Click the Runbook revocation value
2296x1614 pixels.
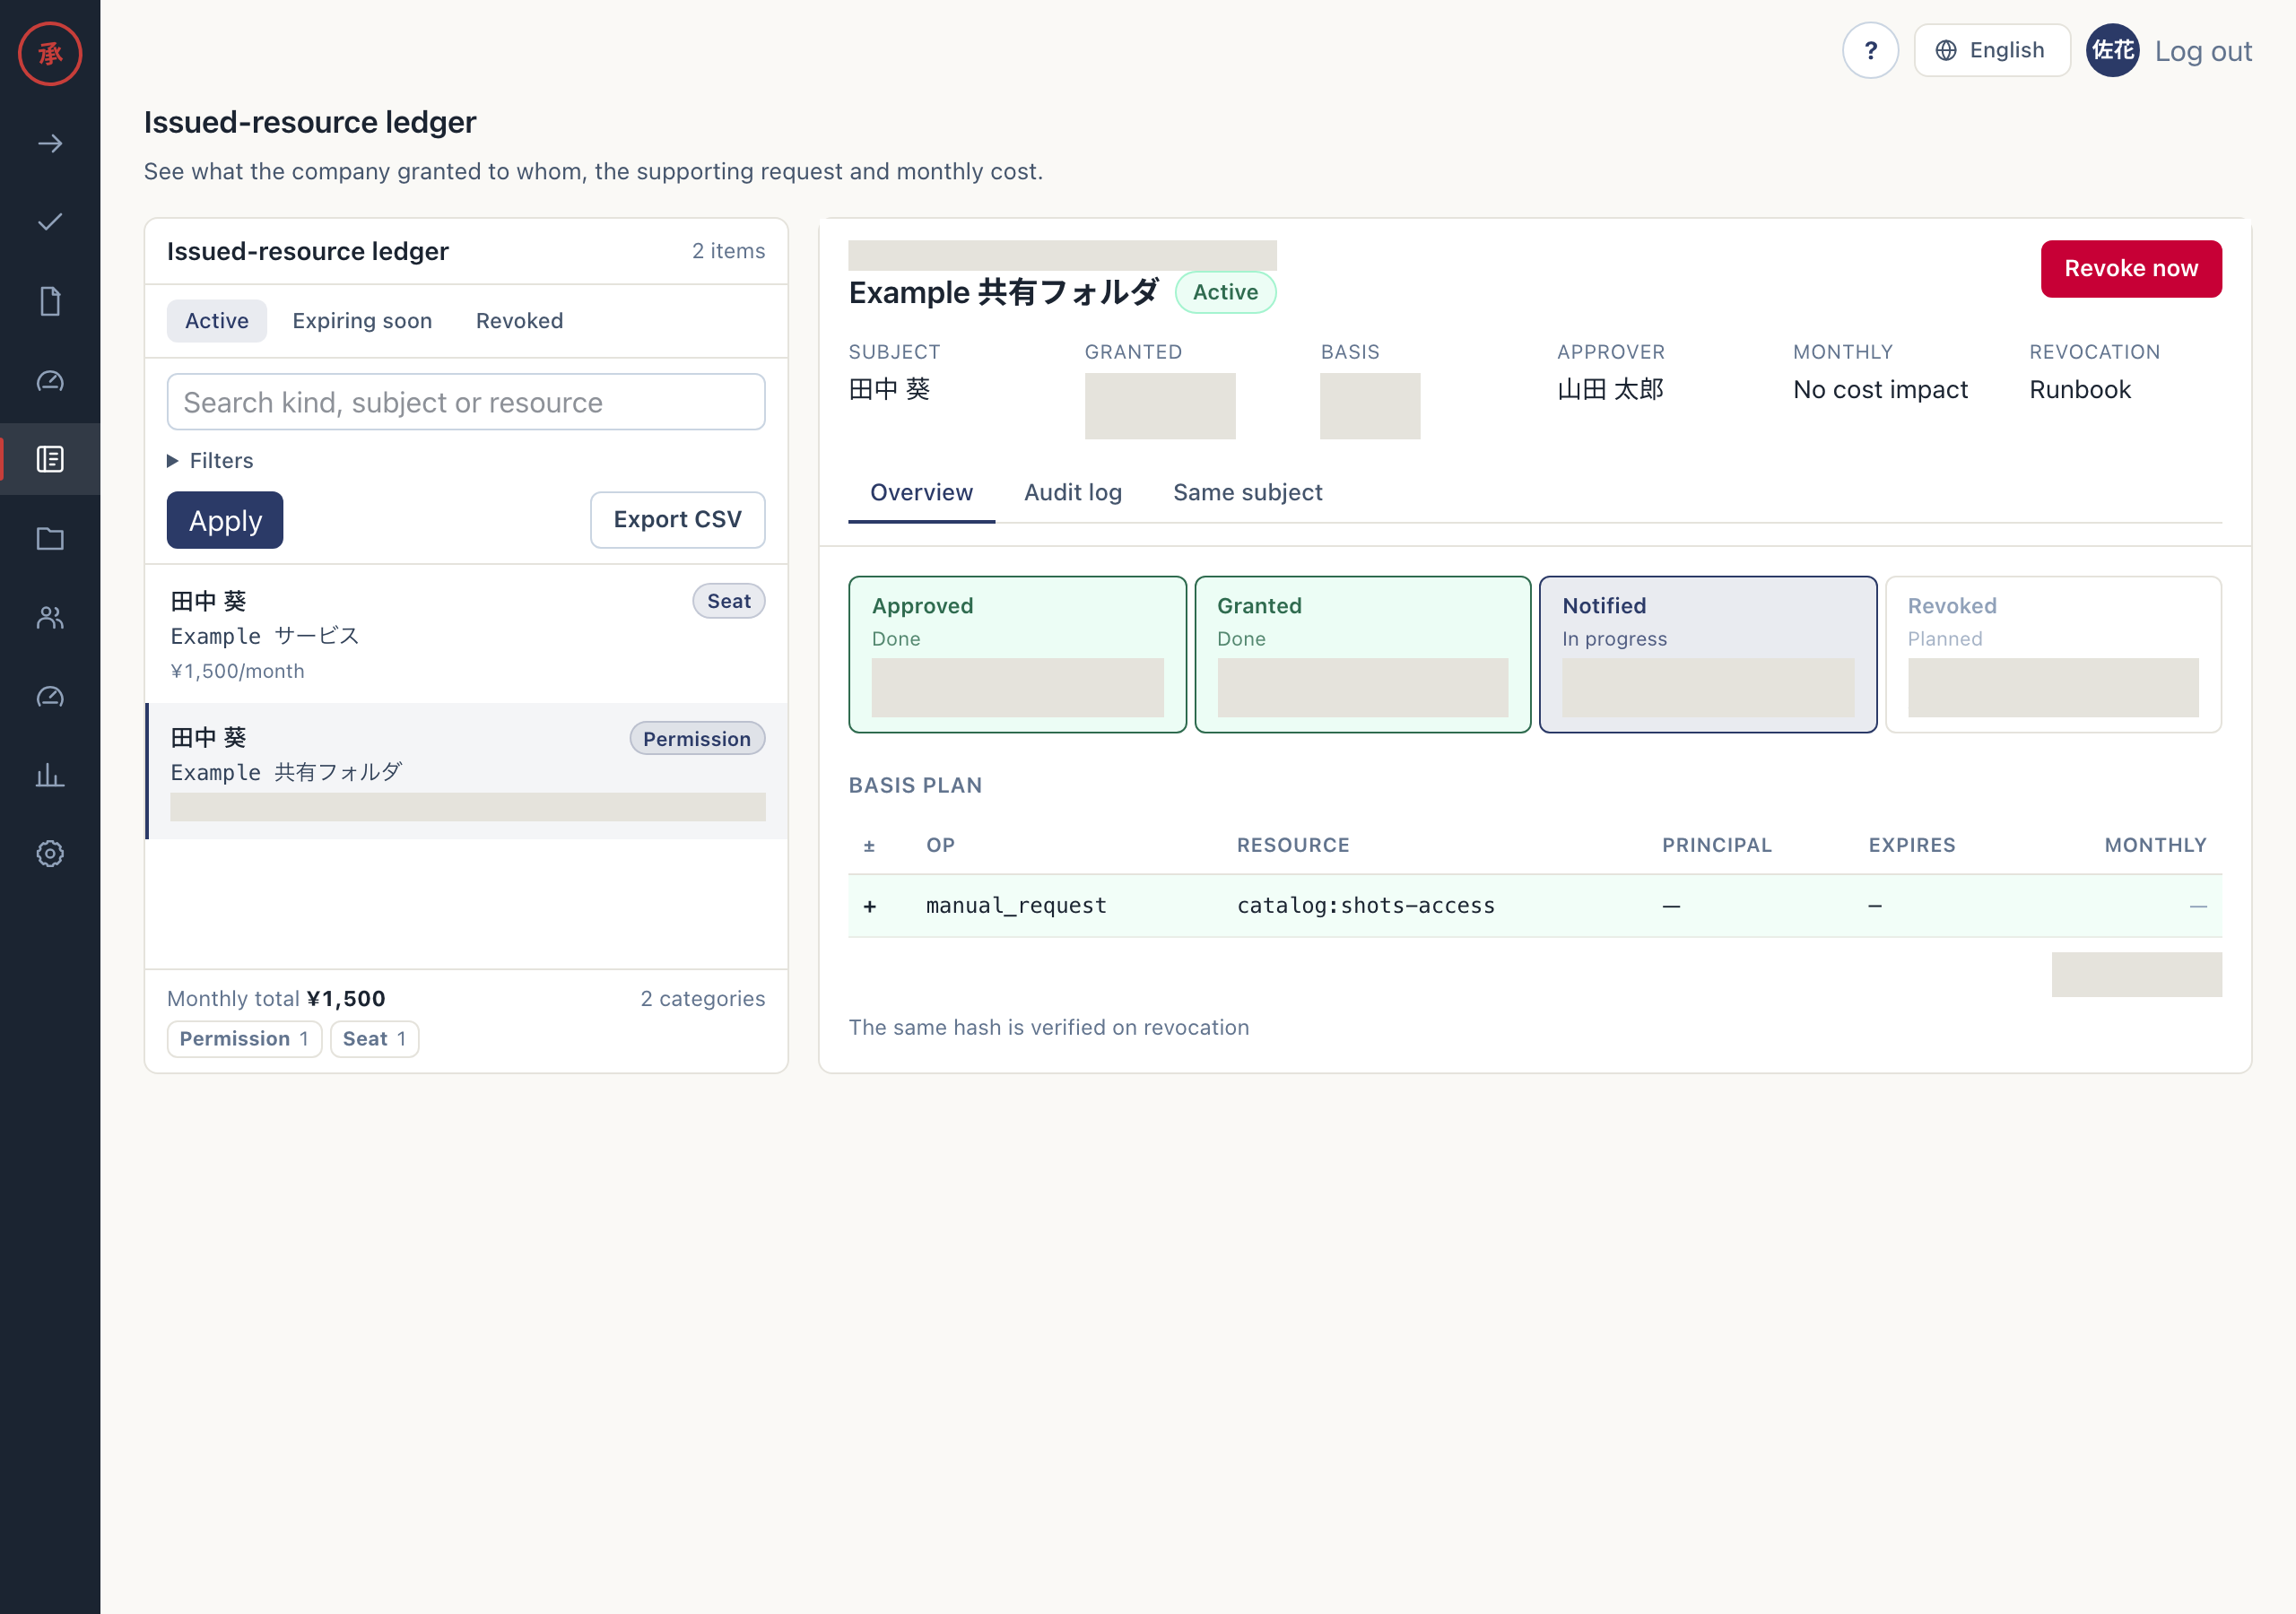point(2079,389)
